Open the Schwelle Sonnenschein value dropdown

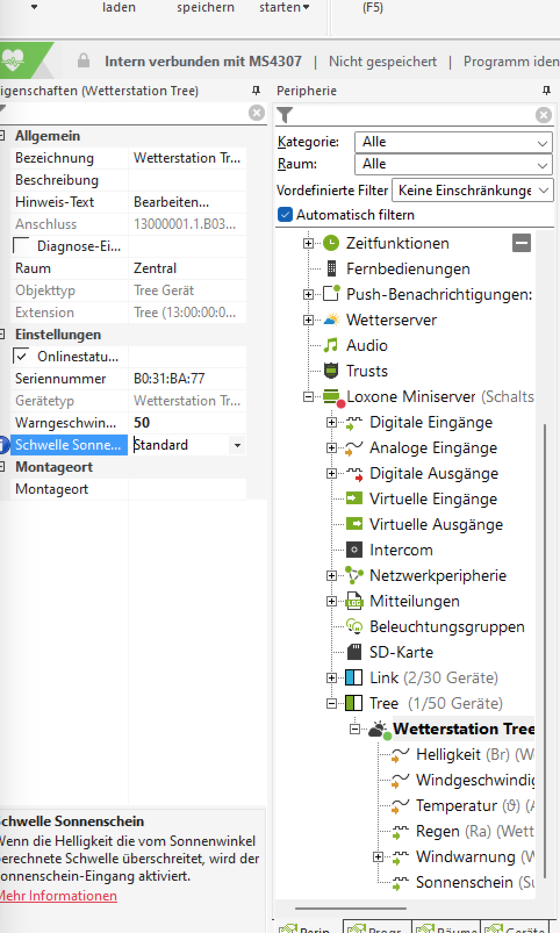click(x=238, y=446)
